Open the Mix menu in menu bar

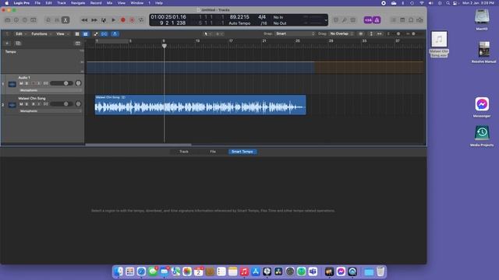point(109,3)
